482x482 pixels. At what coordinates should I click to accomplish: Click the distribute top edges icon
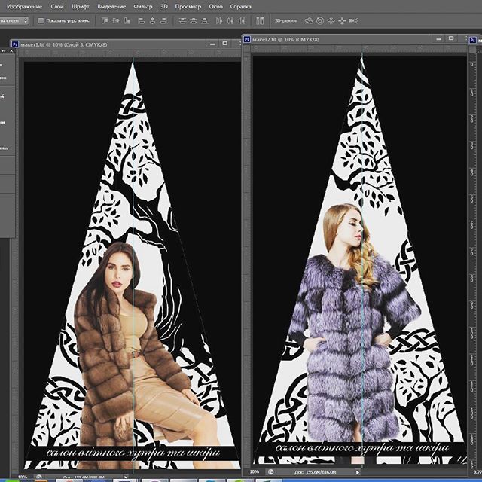click(182, 21)
